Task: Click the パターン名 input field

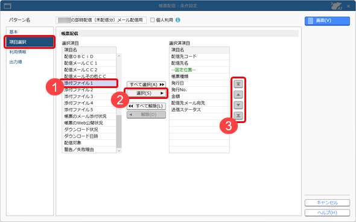Action: tap(101, 20)
